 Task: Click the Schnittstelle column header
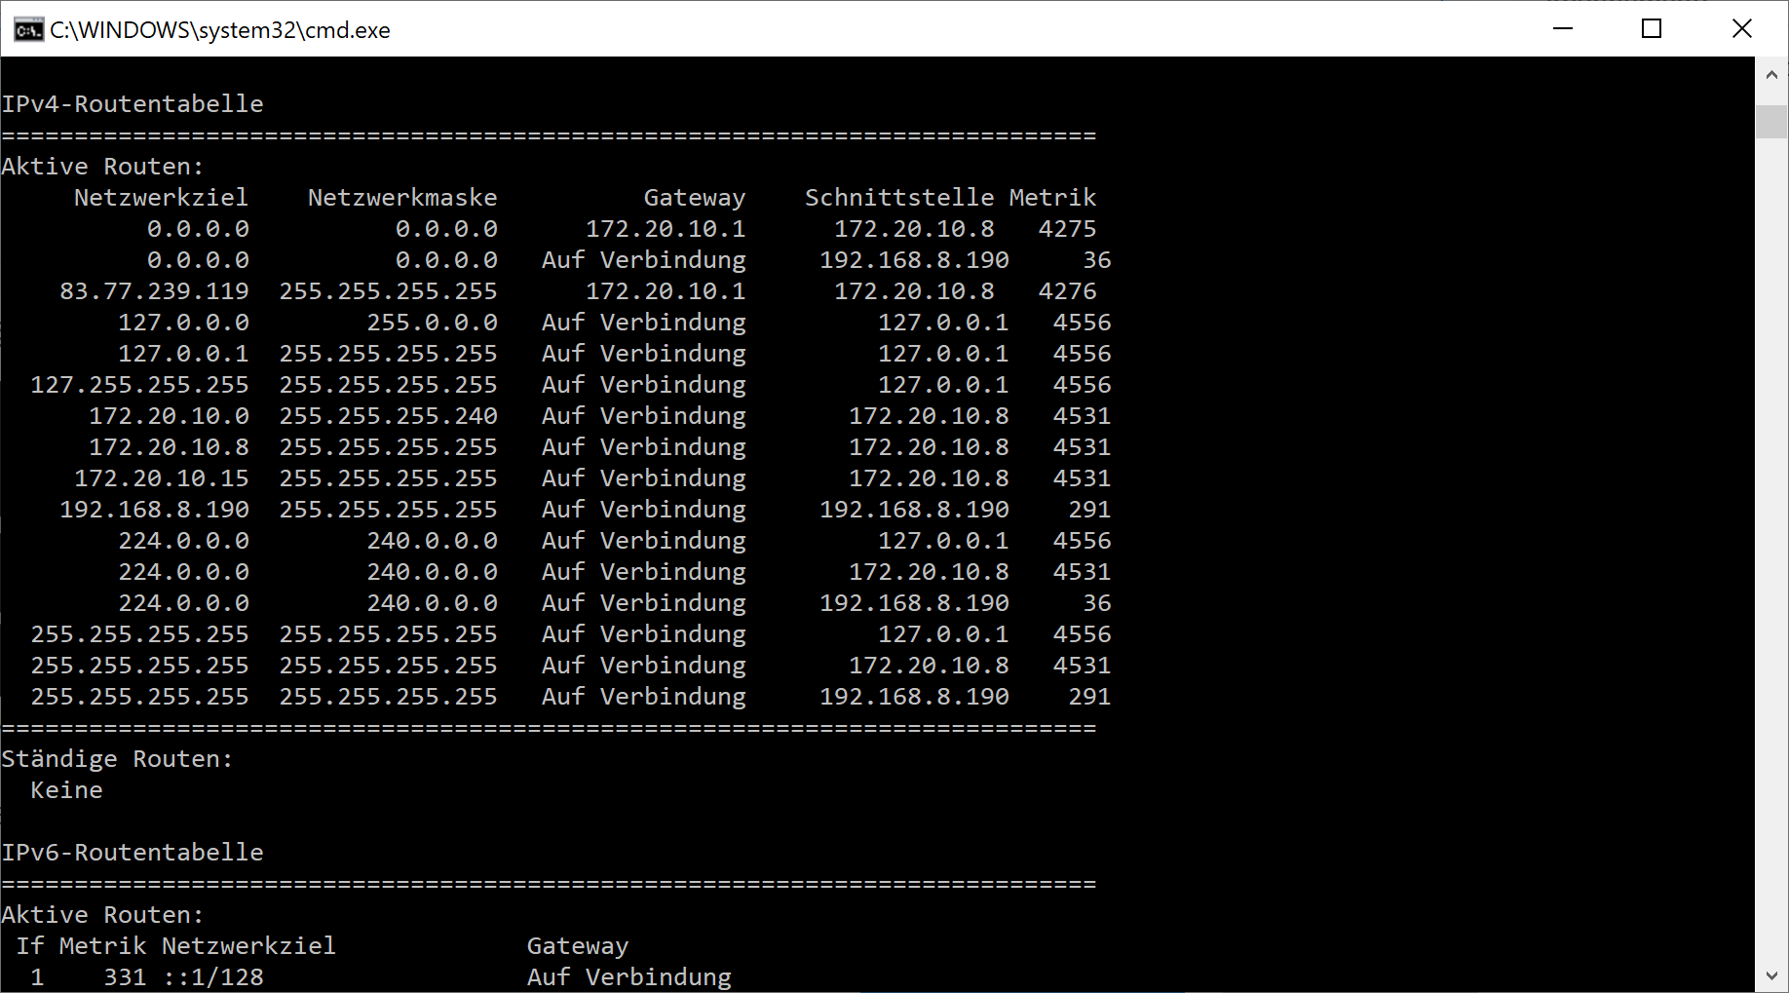[899, 198]
